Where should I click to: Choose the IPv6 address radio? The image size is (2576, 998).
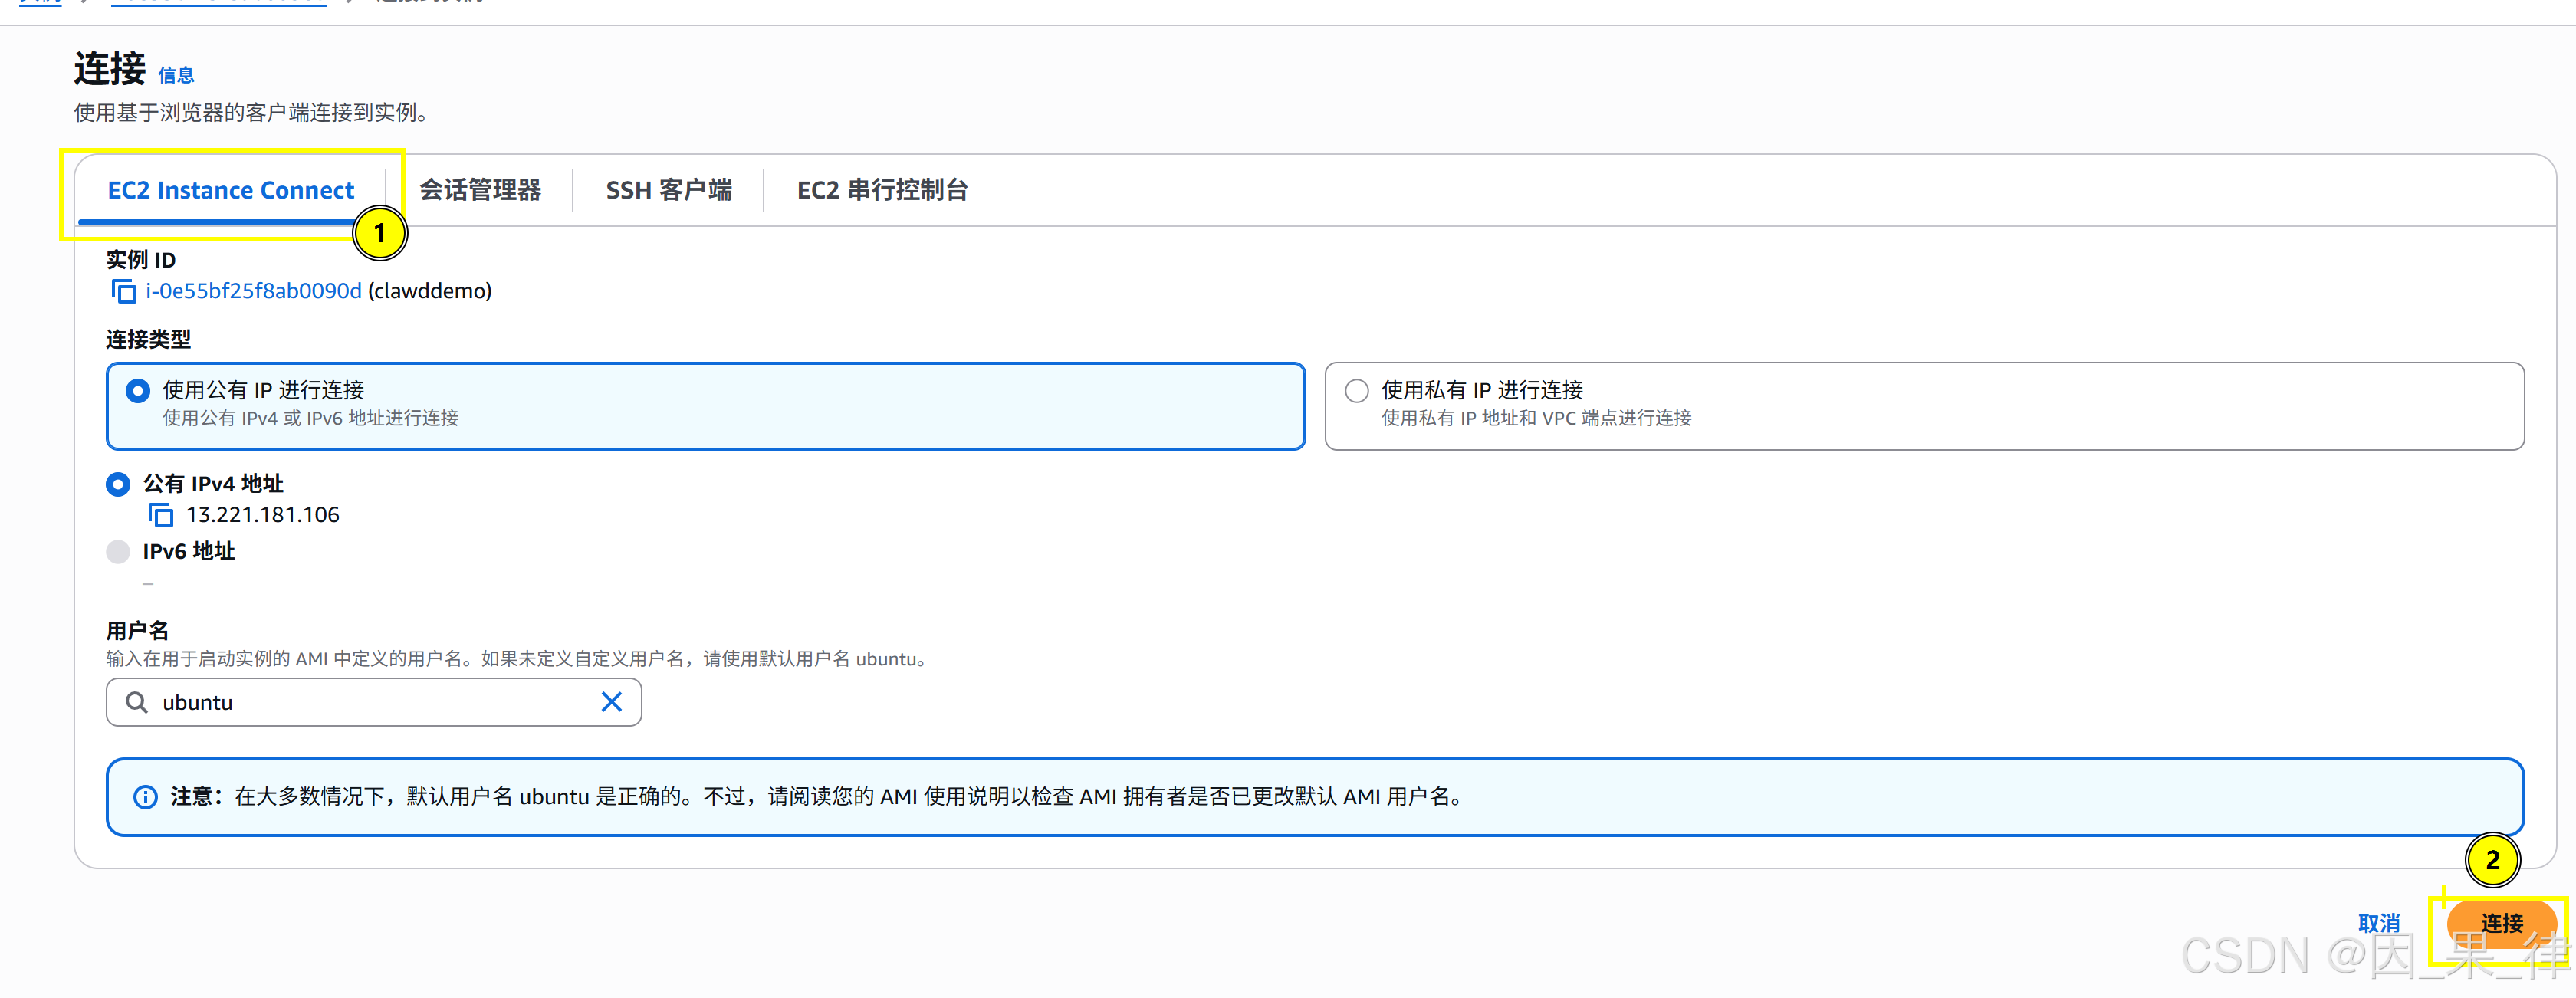118,551
